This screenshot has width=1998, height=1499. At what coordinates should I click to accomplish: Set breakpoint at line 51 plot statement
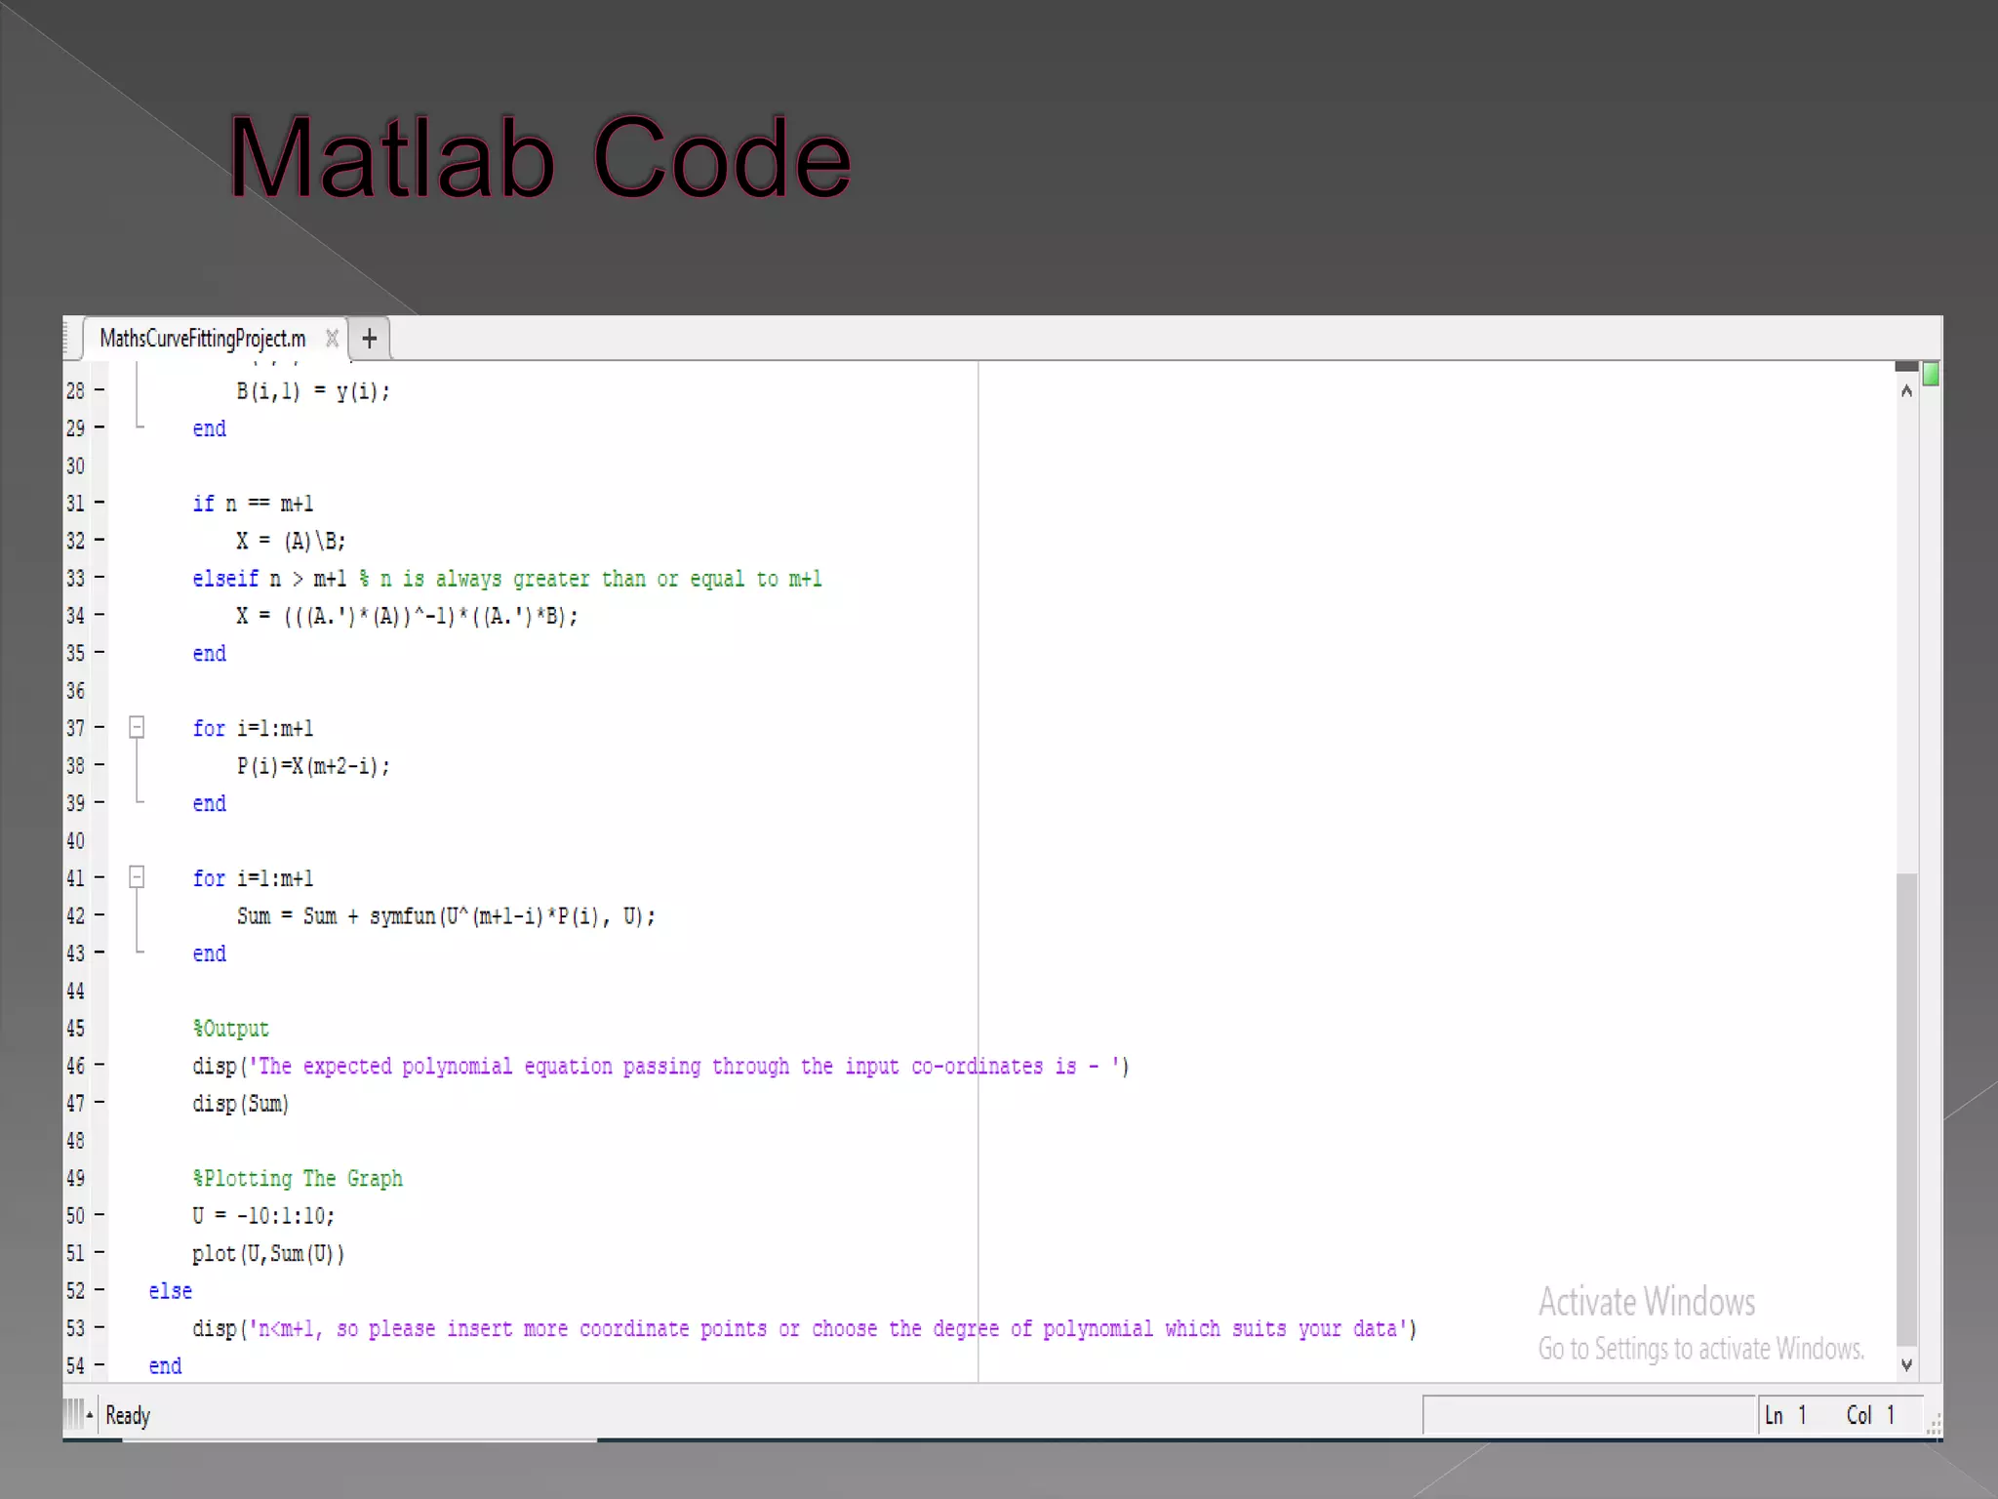click(x=100, y=1252)
